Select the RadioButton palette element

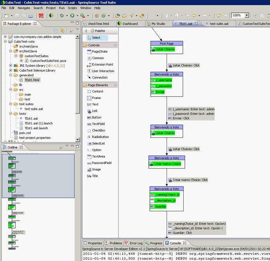click(100, 137)
